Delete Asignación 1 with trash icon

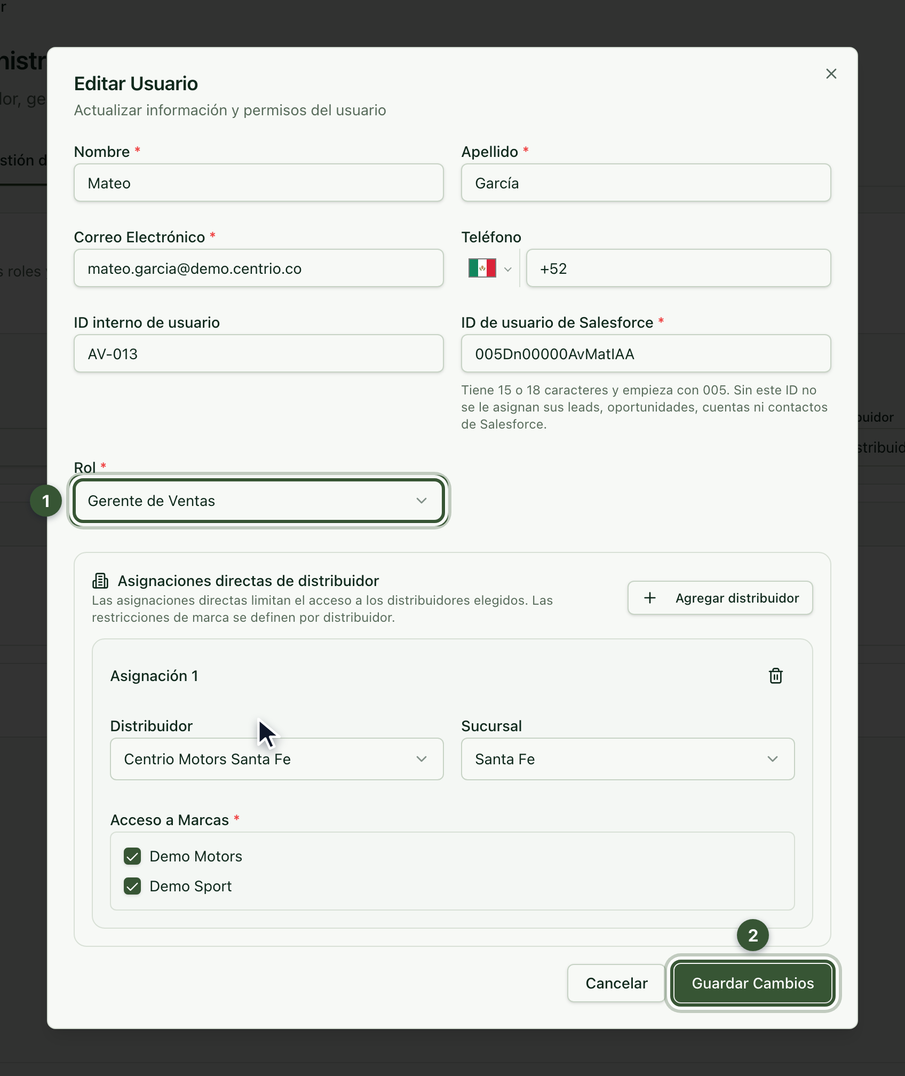point(775,676)
